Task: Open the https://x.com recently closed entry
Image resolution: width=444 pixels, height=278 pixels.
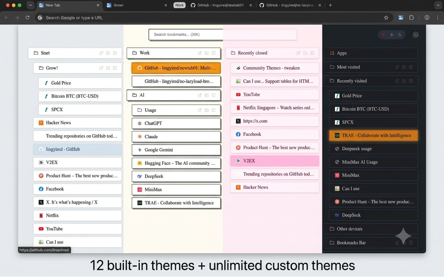Action: click(275, 121)
